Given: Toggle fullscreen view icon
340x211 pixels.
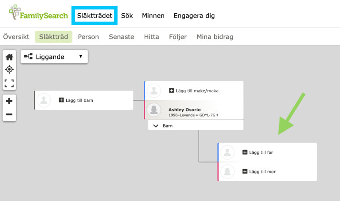Looking at the screenshot, I should pyautogui.click(x=10, y=83).
